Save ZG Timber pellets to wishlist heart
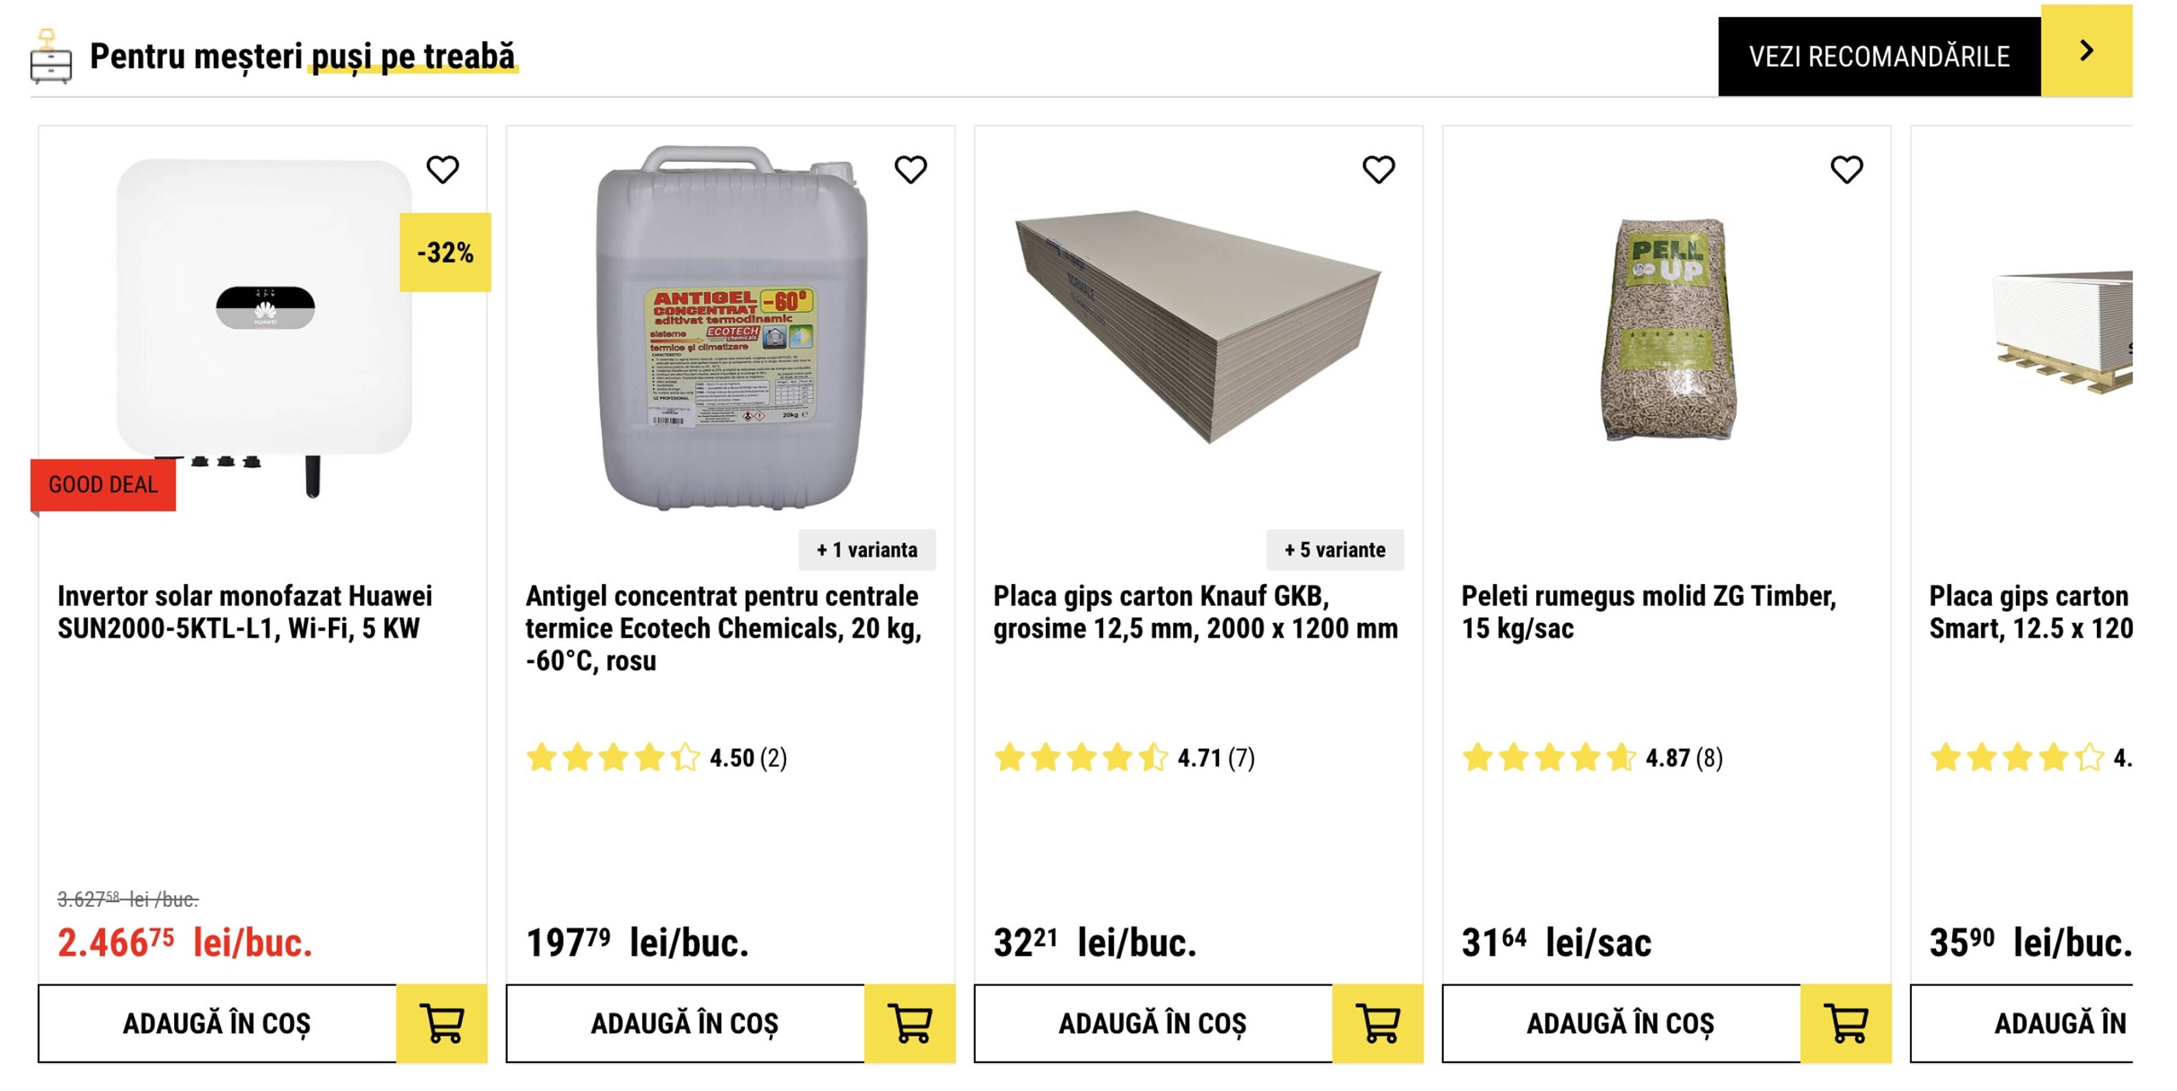2177x1091 pixels. click(1846, 170)
